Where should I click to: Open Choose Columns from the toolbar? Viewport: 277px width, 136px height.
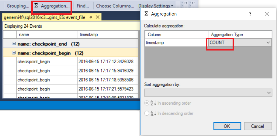(115, 6)
